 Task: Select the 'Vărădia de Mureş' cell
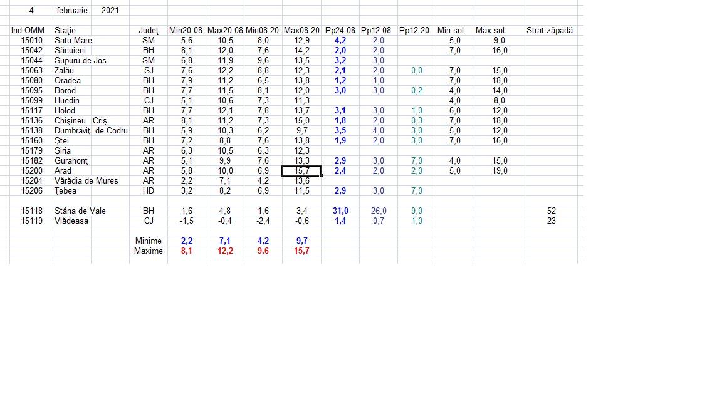(x=86, y=181)
